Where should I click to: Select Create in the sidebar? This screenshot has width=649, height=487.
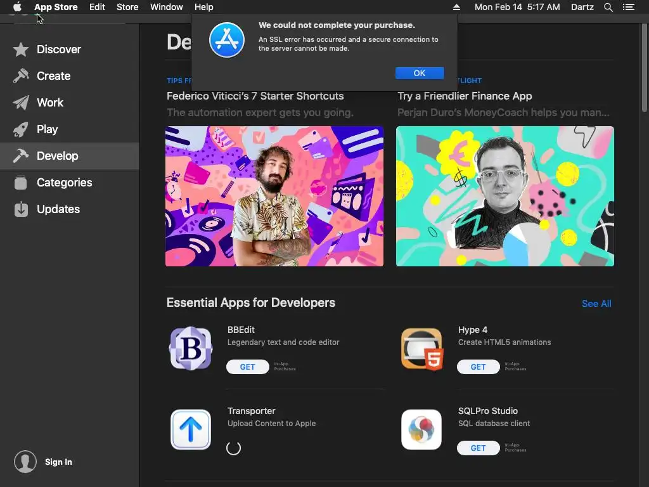pos(70,76)
